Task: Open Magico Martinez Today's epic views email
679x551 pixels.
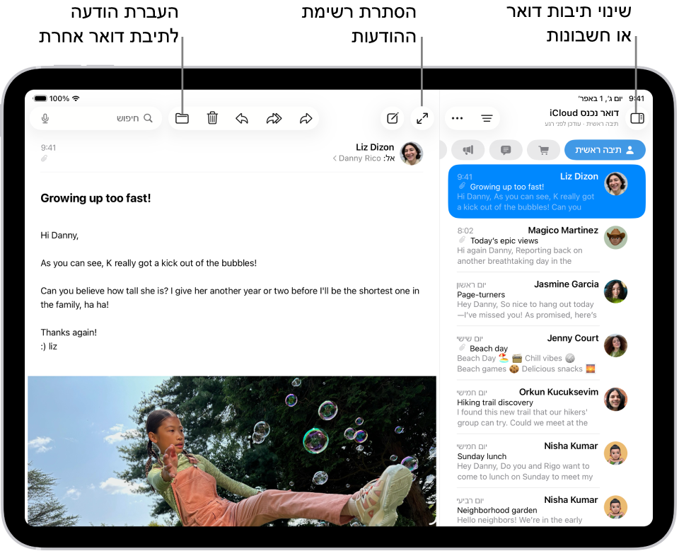Action: coord(547,245)
